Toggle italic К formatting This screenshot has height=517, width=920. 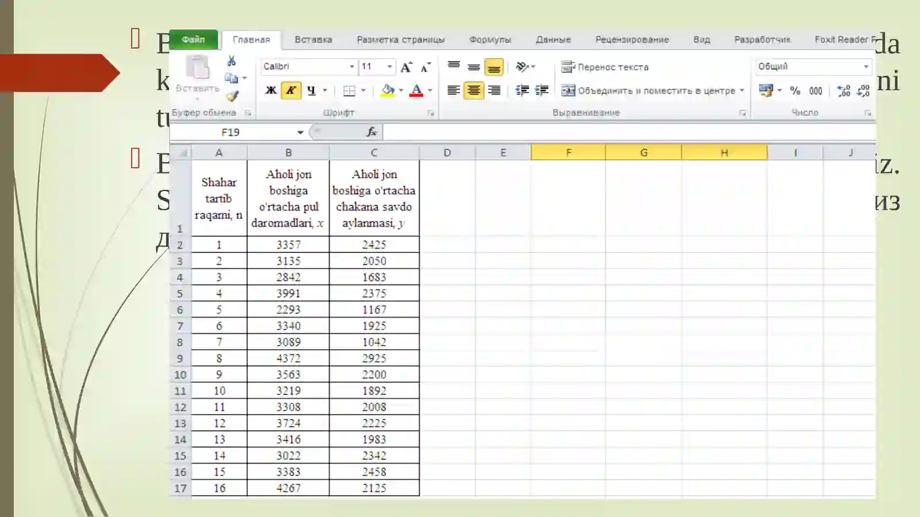(x=291, y=90)
